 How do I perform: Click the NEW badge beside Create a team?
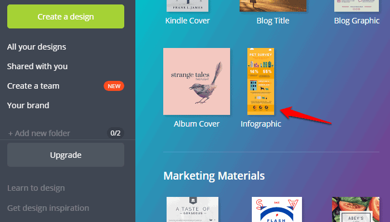click(114, 86)
